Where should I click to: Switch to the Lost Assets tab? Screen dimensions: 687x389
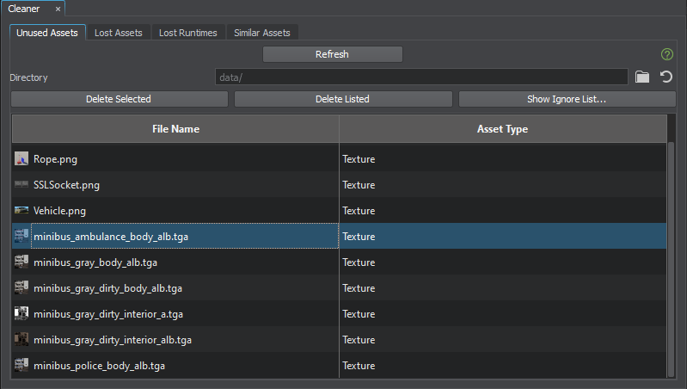[119, 33]
